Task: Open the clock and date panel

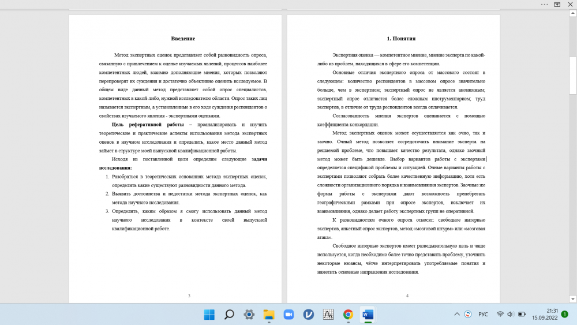Action: click(544, 315)
